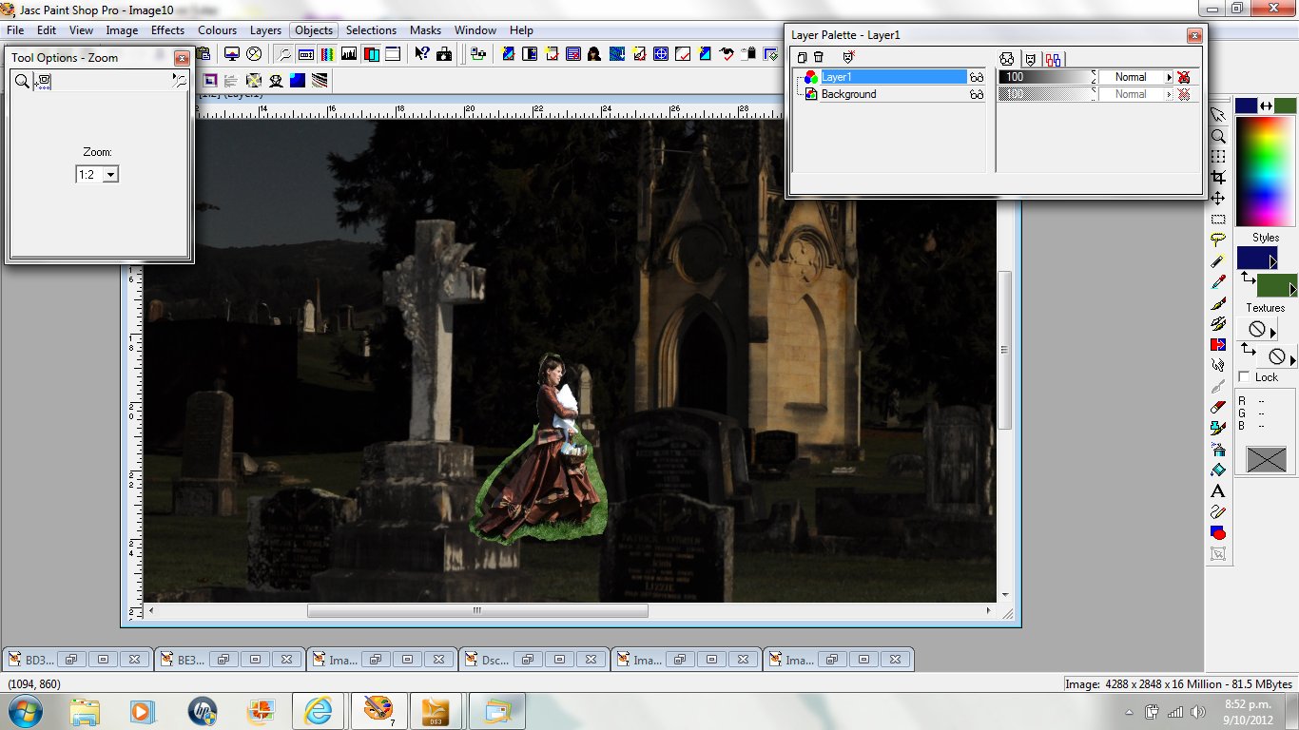Pick a colour from the rainbow colour picker

pyautogui.click(x=1265, y=173)
